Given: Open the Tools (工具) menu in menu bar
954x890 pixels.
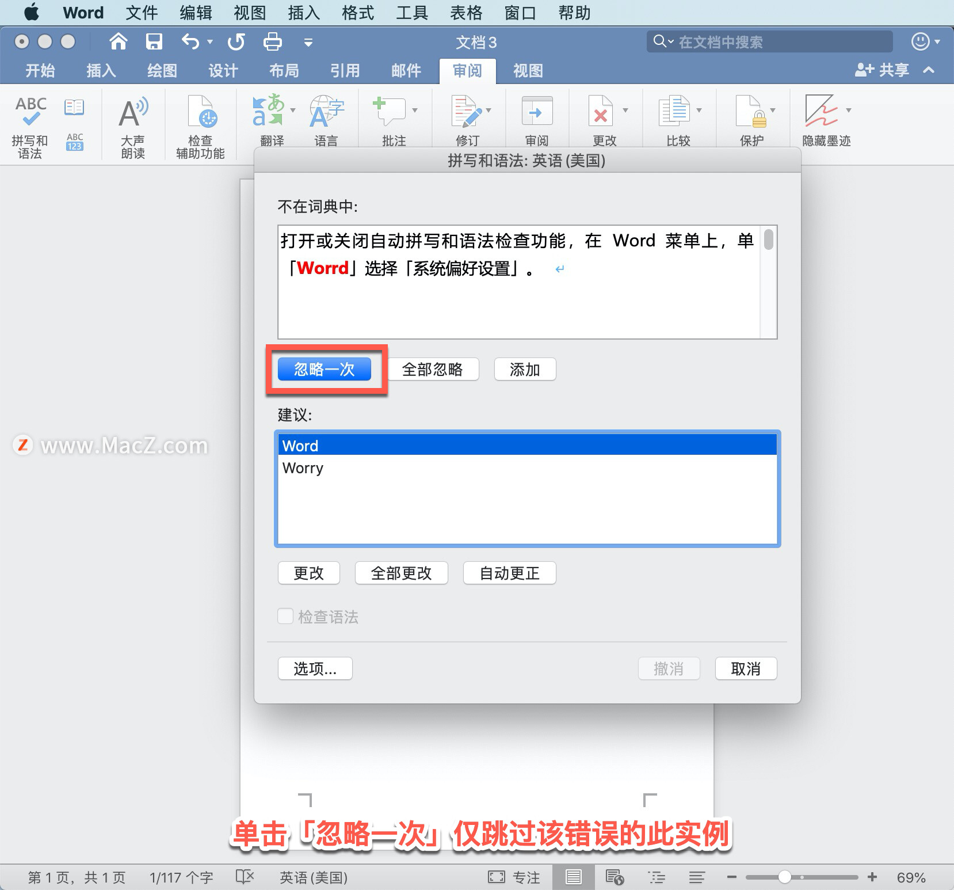Looking at the screenshot, I should 412,13.
